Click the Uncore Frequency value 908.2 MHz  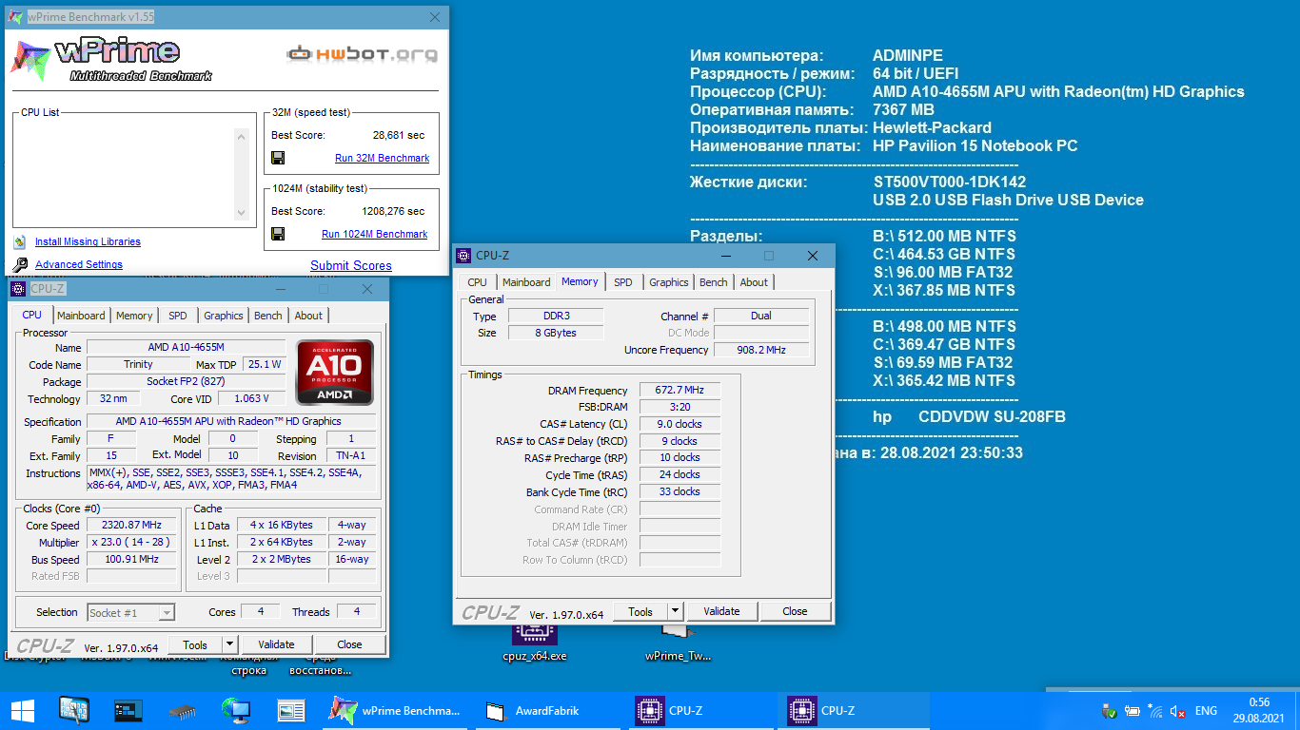click(761, 350)
